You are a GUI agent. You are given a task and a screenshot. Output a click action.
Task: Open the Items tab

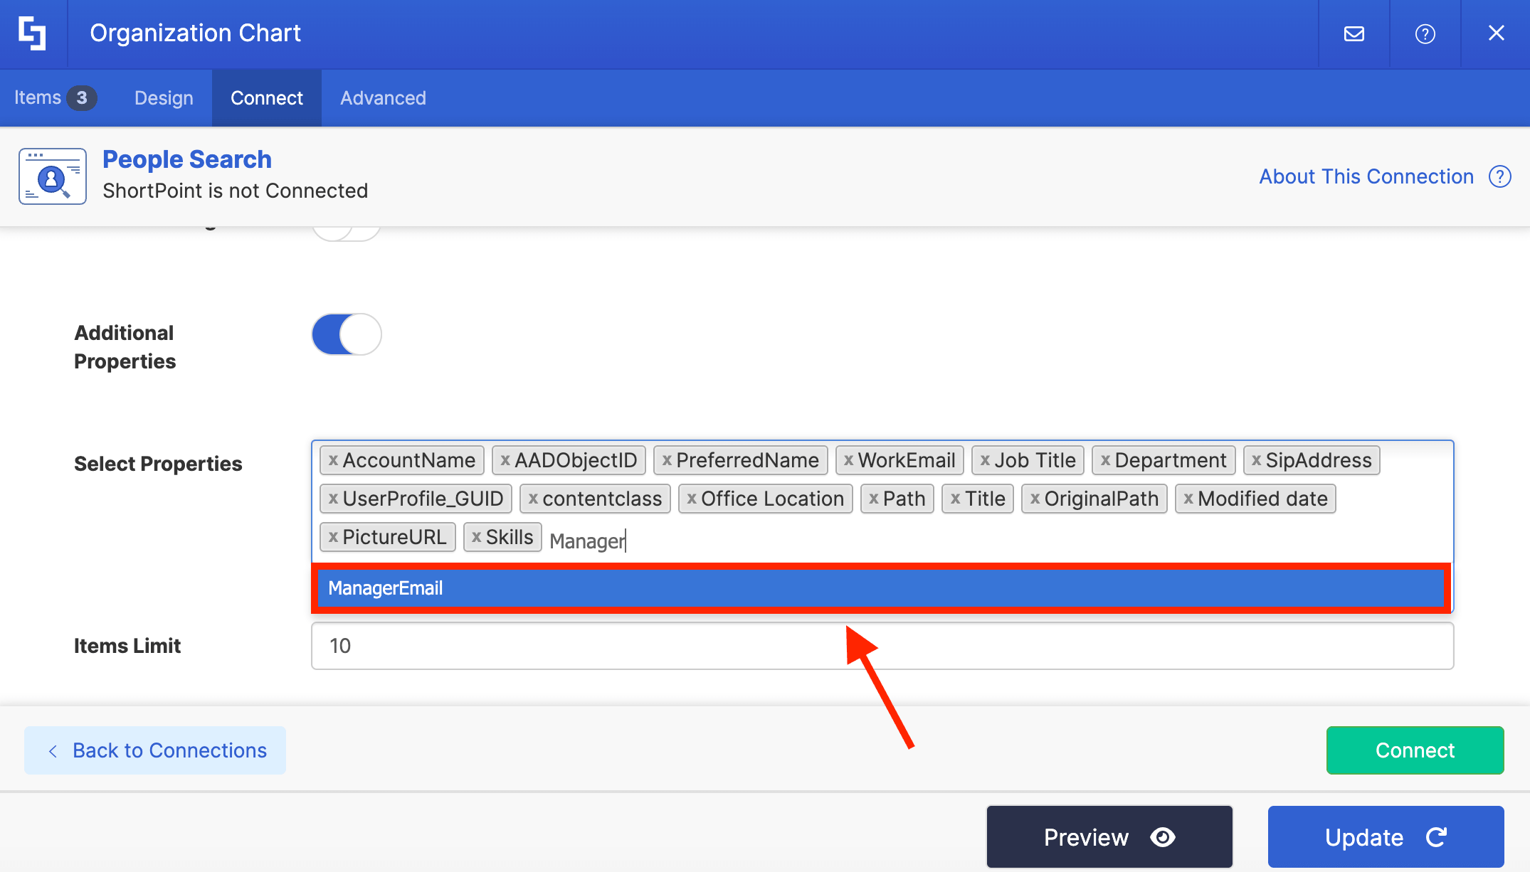pyautogui.click(x=56, y=98)
